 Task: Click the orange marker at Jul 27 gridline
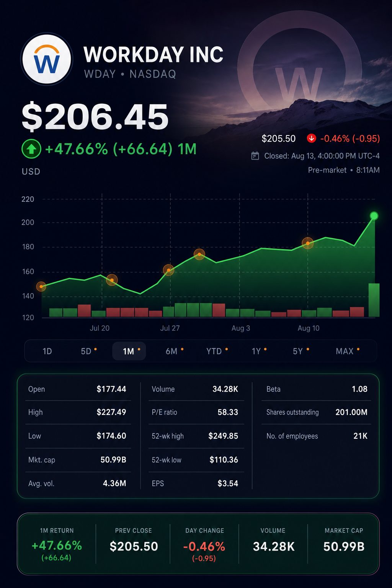pos(168,270)
